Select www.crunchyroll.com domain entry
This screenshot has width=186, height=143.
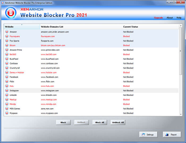[x=50, y=68]
